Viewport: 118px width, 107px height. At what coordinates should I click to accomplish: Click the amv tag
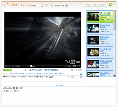(11, 74)
